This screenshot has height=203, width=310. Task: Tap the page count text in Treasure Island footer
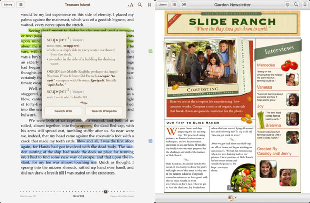pyautogui.click(x=78, y=196)
